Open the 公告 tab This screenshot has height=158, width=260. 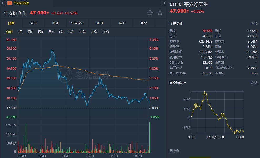[33, 23]
